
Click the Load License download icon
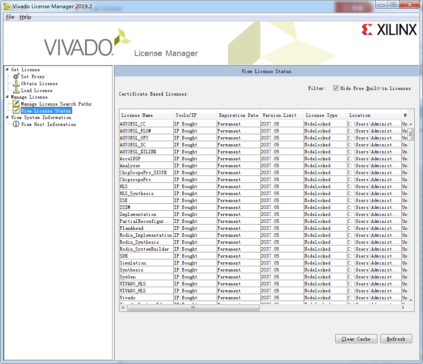(16, 90)
